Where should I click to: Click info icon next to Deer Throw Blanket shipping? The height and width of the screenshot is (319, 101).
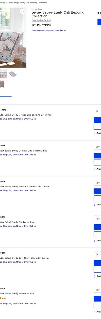[35, 262]
